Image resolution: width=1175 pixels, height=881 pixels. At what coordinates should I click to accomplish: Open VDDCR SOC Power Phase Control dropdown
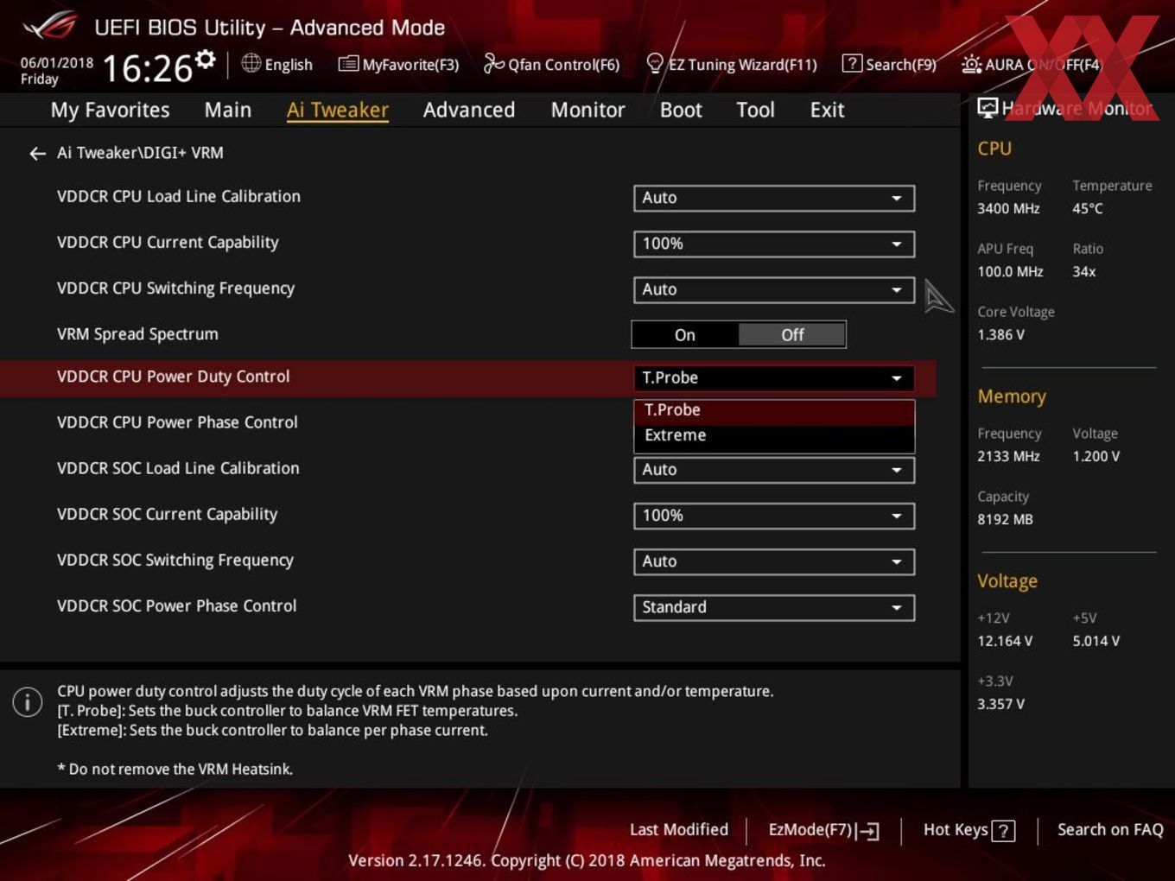pyautogui.click(x=774, y=607)
